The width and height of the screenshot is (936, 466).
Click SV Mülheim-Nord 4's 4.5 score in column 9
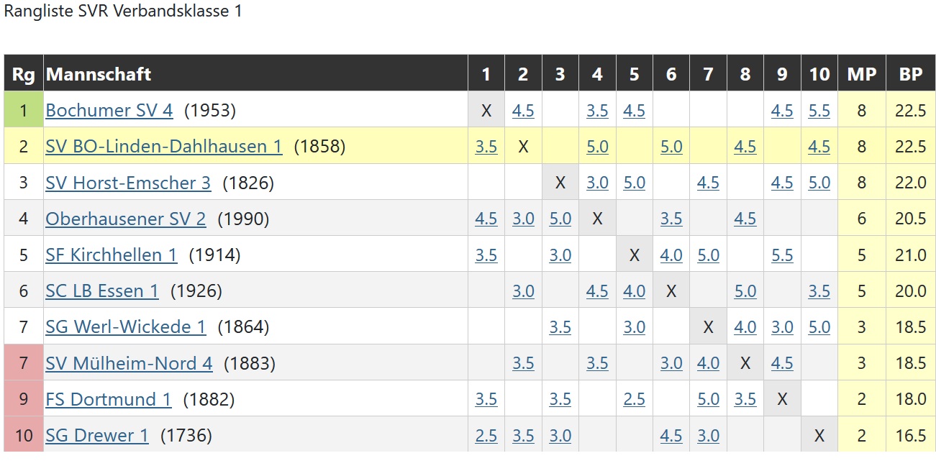pyautogui.click(x=782, y=363)
